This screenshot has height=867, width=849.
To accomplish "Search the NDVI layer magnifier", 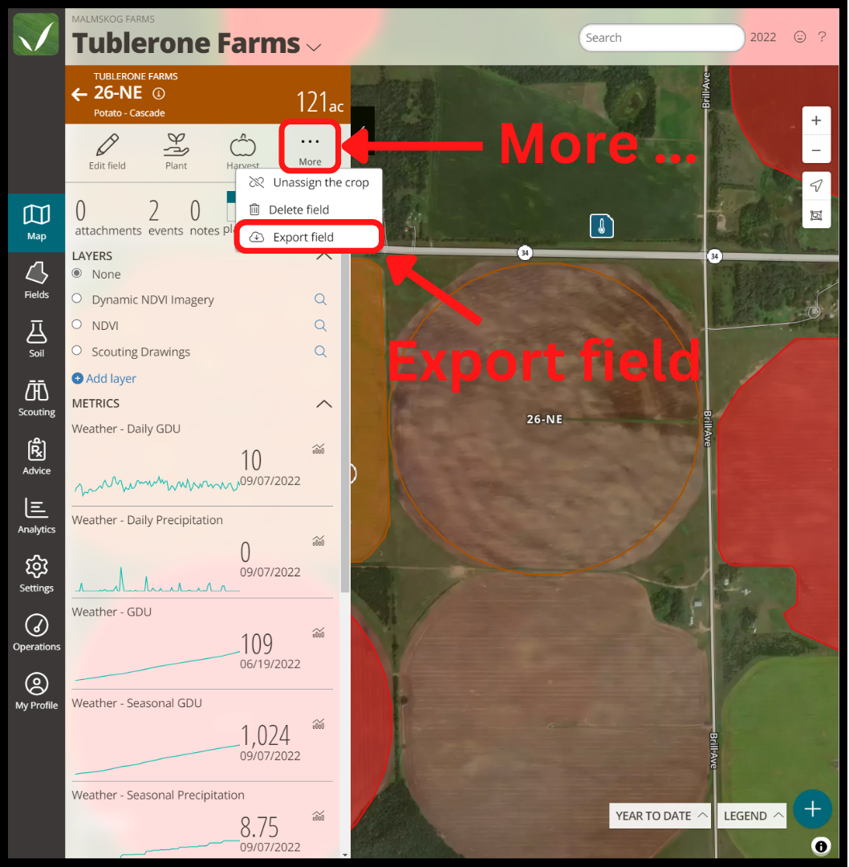I will click(x=320, y=325).
